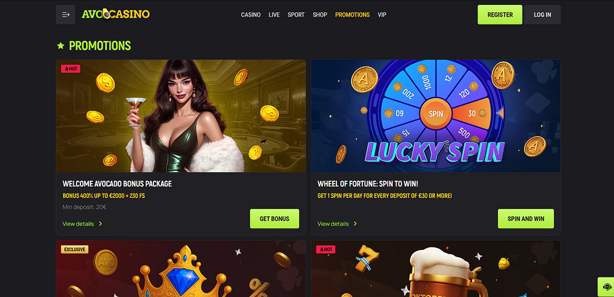Click the SPIN center of the wheel
Image resolution: width=614 pixels, height=297 pixels.
pos(435,114)
